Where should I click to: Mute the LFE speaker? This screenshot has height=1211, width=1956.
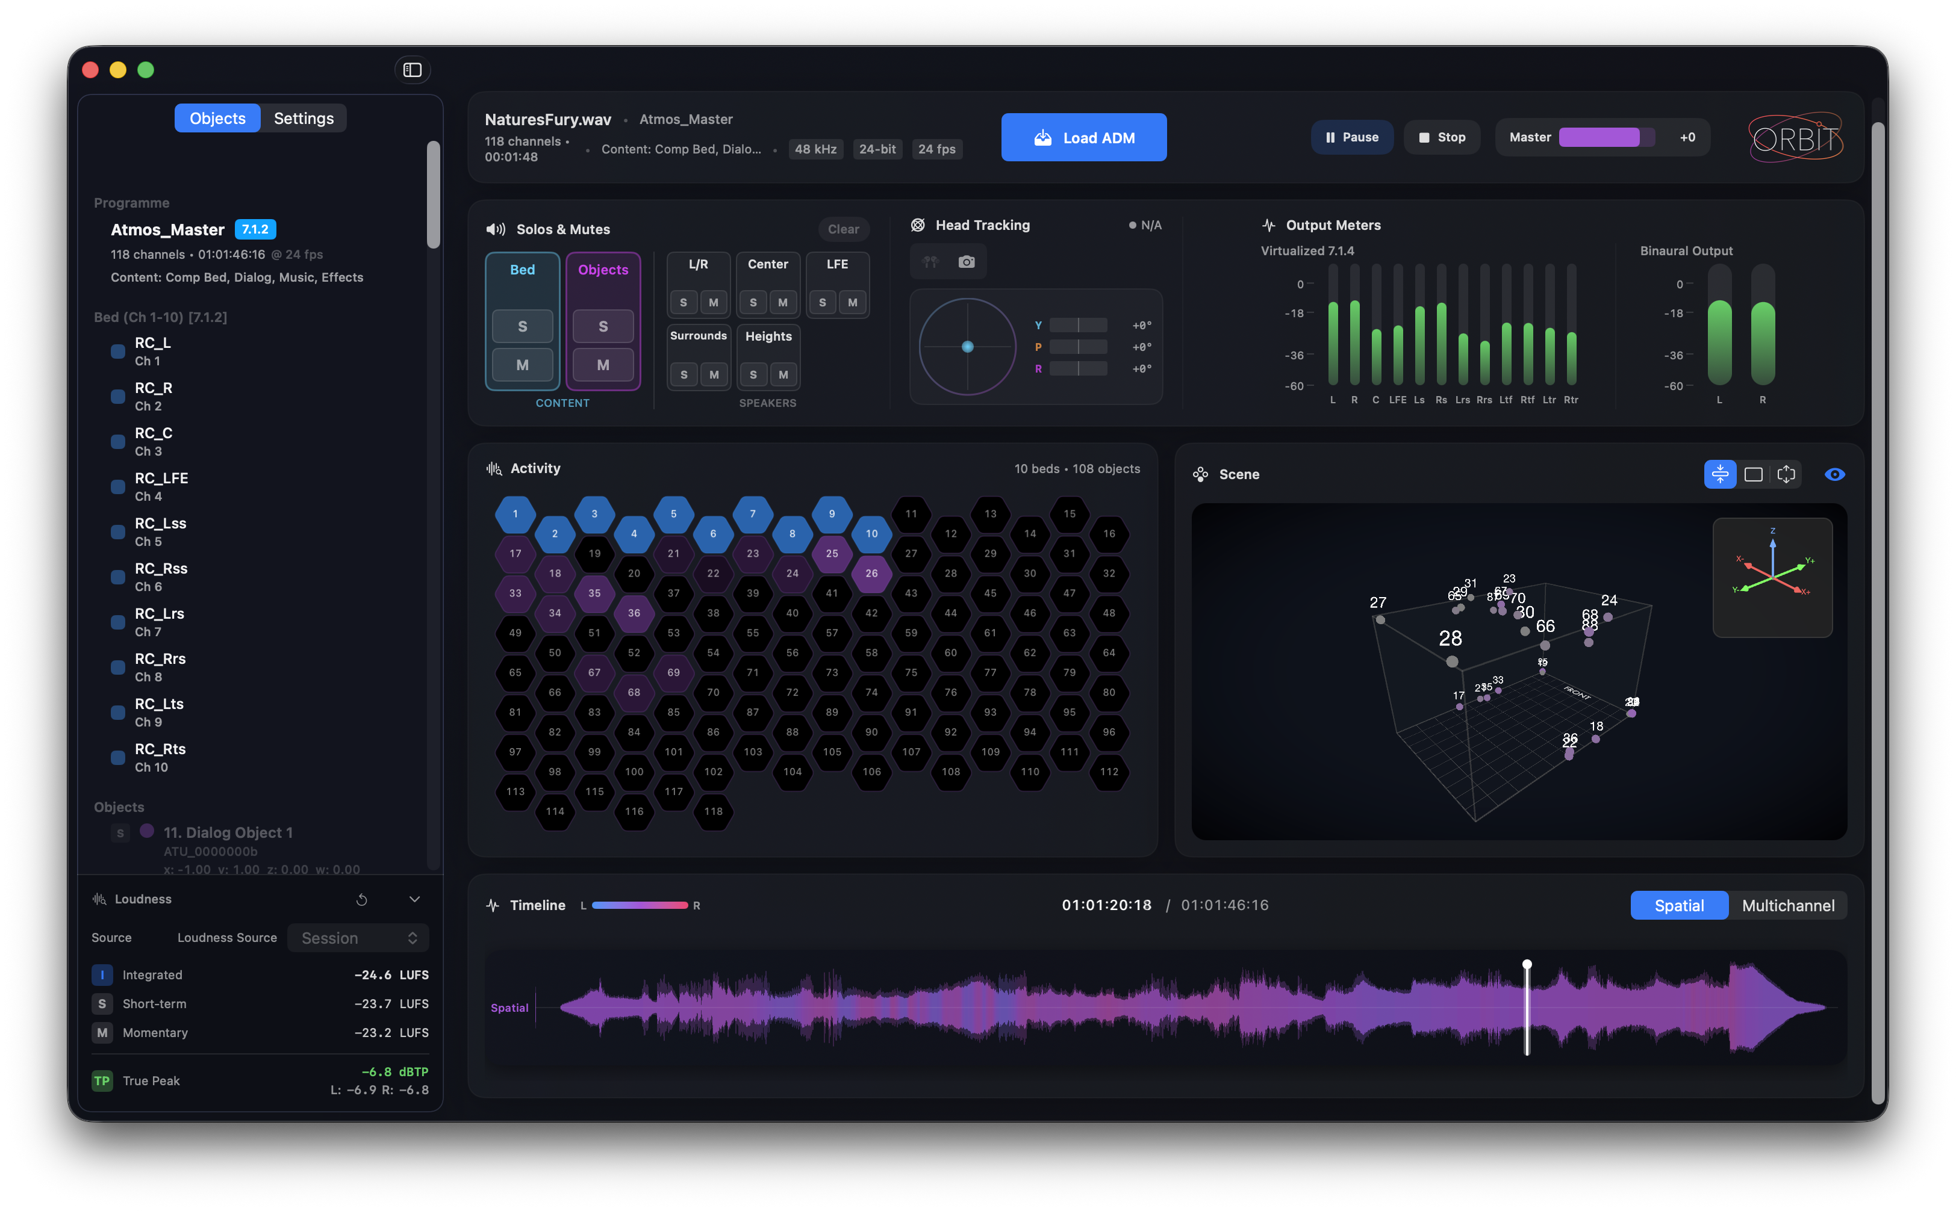[x=852, y=302]
